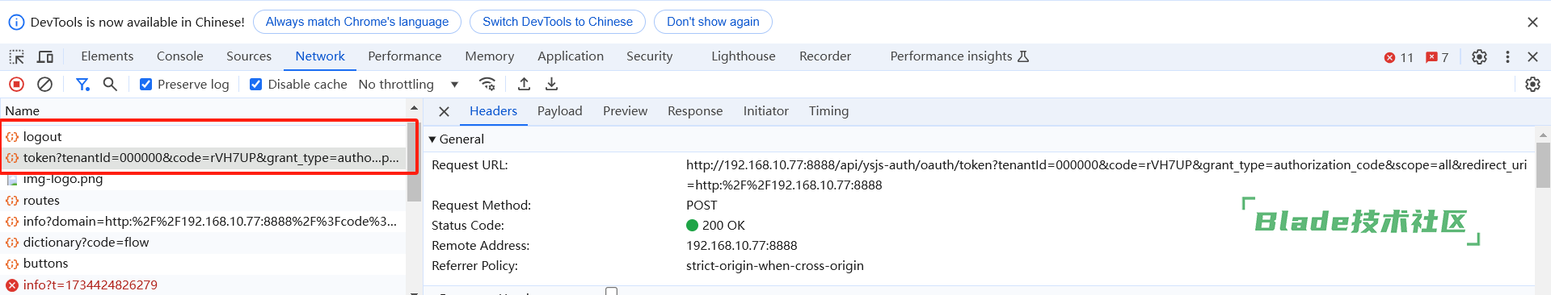Open the network filter icon
Image resolution: width=1551 pixels, height=295 pixels.
pyautogui.click(x=82, y=84)
